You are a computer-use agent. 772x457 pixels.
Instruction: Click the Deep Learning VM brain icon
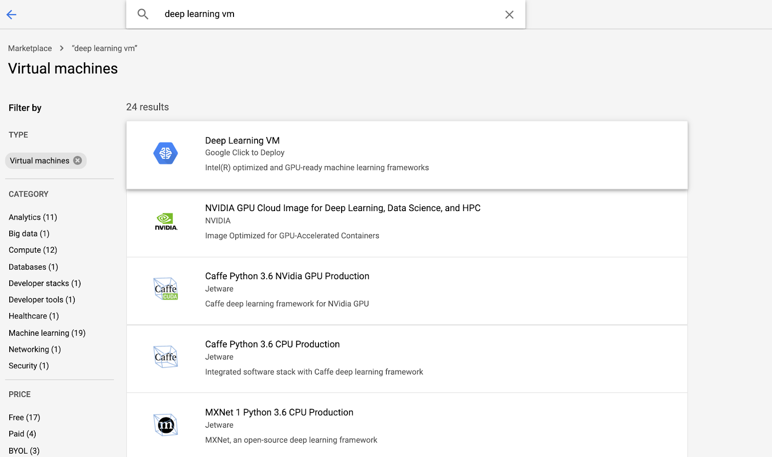[x=165, y=153]
